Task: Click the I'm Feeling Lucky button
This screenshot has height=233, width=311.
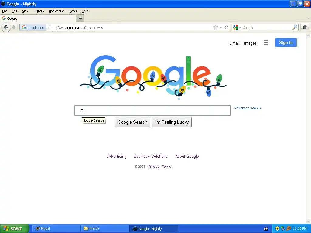Action: (x=172, y=122)
